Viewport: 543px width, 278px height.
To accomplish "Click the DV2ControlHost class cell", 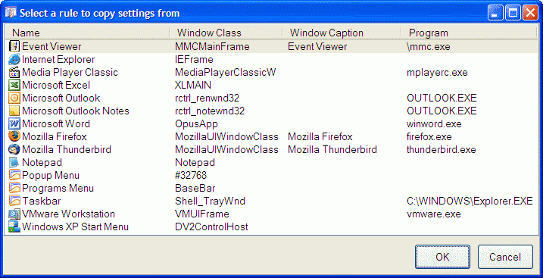I will pyautogui.click(x=211, y=226).
